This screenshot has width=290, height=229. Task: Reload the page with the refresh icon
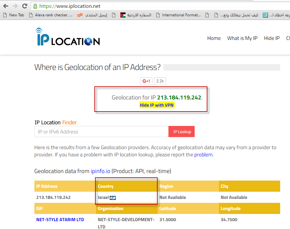point(25,6)
